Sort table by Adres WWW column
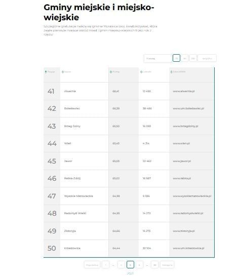238x278 pixels. tap(178, 72)
